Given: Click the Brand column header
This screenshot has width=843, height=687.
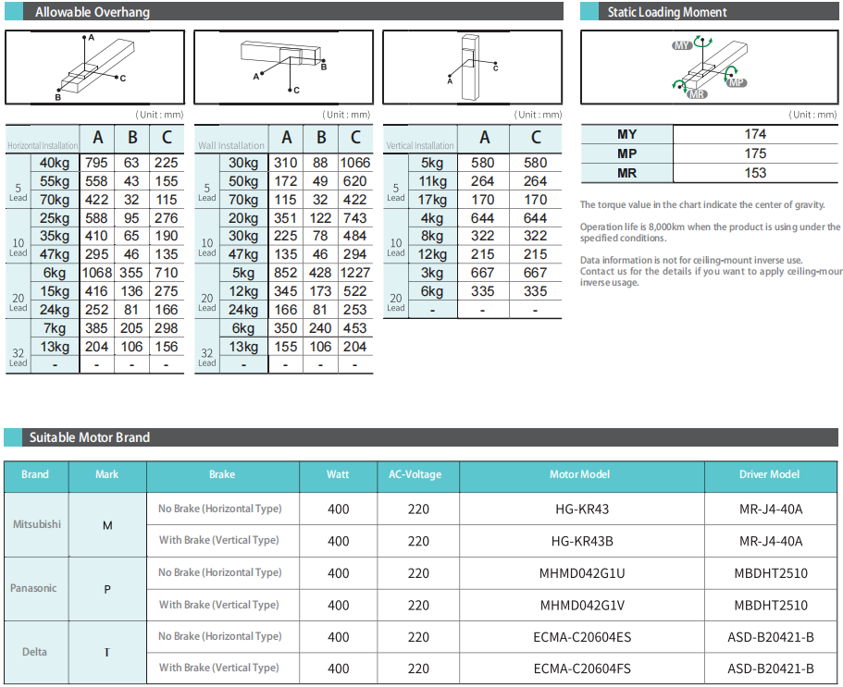Looking at the screenshot, I should click(35, 474).
